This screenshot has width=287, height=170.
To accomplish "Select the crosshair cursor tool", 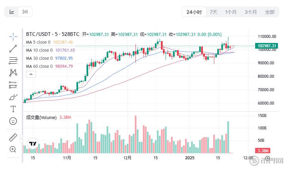I will pyautogui.click(x=13, y=37).
